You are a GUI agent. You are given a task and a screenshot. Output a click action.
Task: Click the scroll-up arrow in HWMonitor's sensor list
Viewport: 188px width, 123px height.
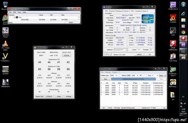[x=79, y=17]
